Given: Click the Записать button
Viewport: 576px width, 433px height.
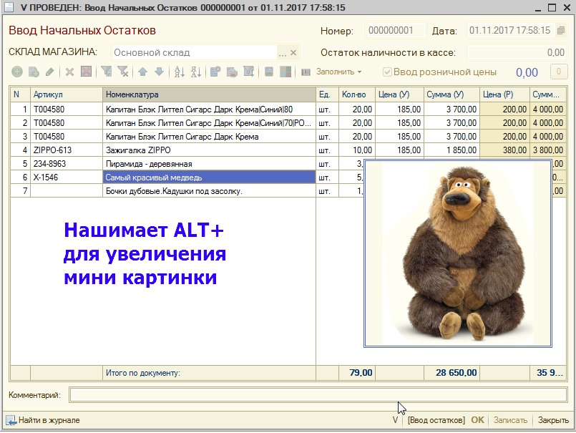Looking at the screenshot, I should click(x=510, y=420).
